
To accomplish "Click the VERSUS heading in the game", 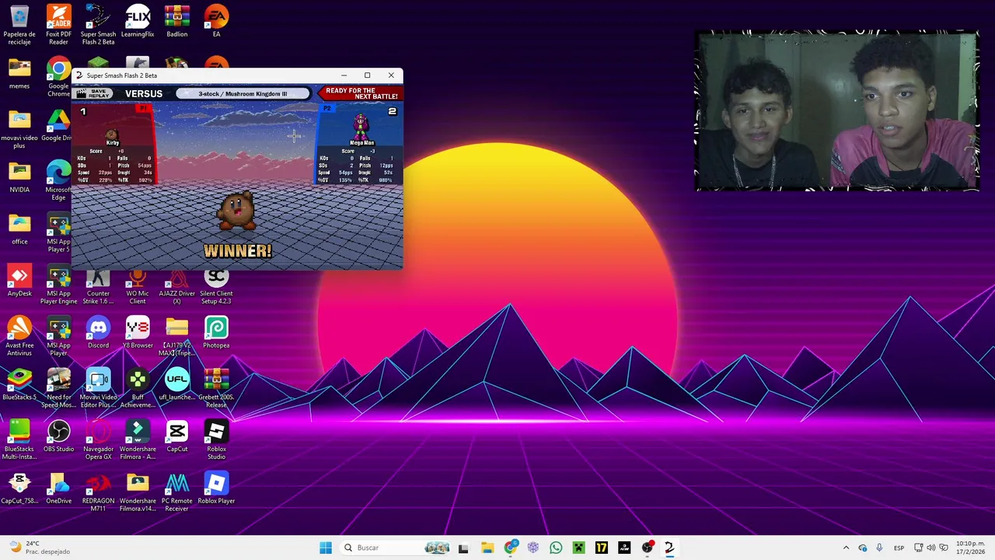I will pos(144,94).
